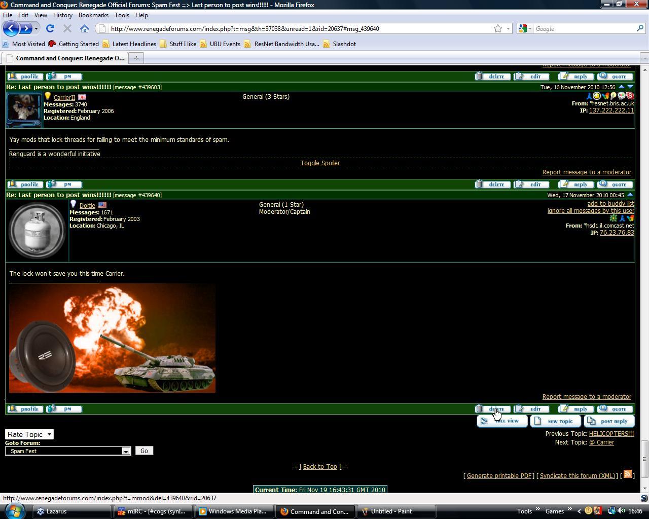Open the URL bar history dropdown
The height and width of the screenshot is (519, 649).
[x=508, y=28]
